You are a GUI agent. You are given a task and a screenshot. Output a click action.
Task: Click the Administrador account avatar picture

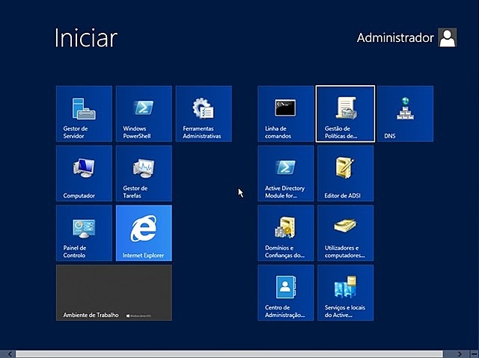click(x=448, y=37)
